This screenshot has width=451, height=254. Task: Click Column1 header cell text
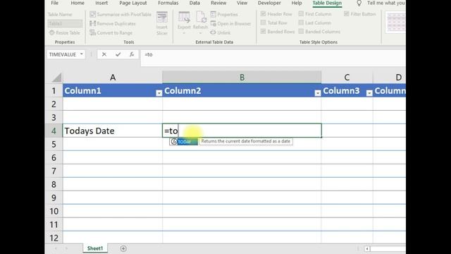point(83,91)
